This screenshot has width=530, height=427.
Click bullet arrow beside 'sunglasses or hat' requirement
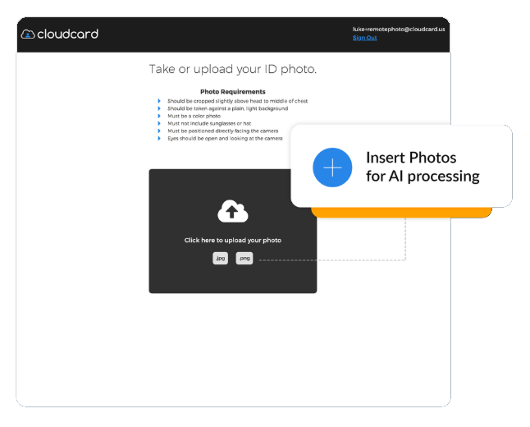[159, 123]
